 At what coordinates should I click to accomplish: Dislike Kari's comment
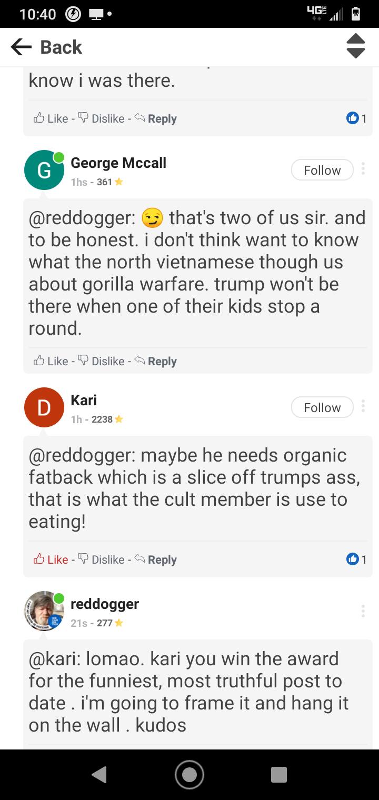102,559
